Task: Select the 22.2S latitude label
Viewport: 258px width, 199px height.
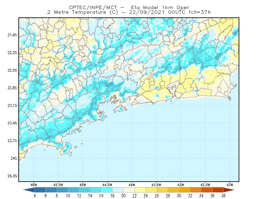Action: coord(12,52)
